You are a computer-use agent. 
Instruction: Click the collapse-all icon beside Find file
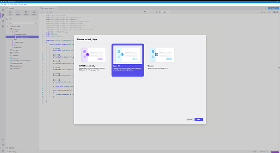click(x=36, y=23)
